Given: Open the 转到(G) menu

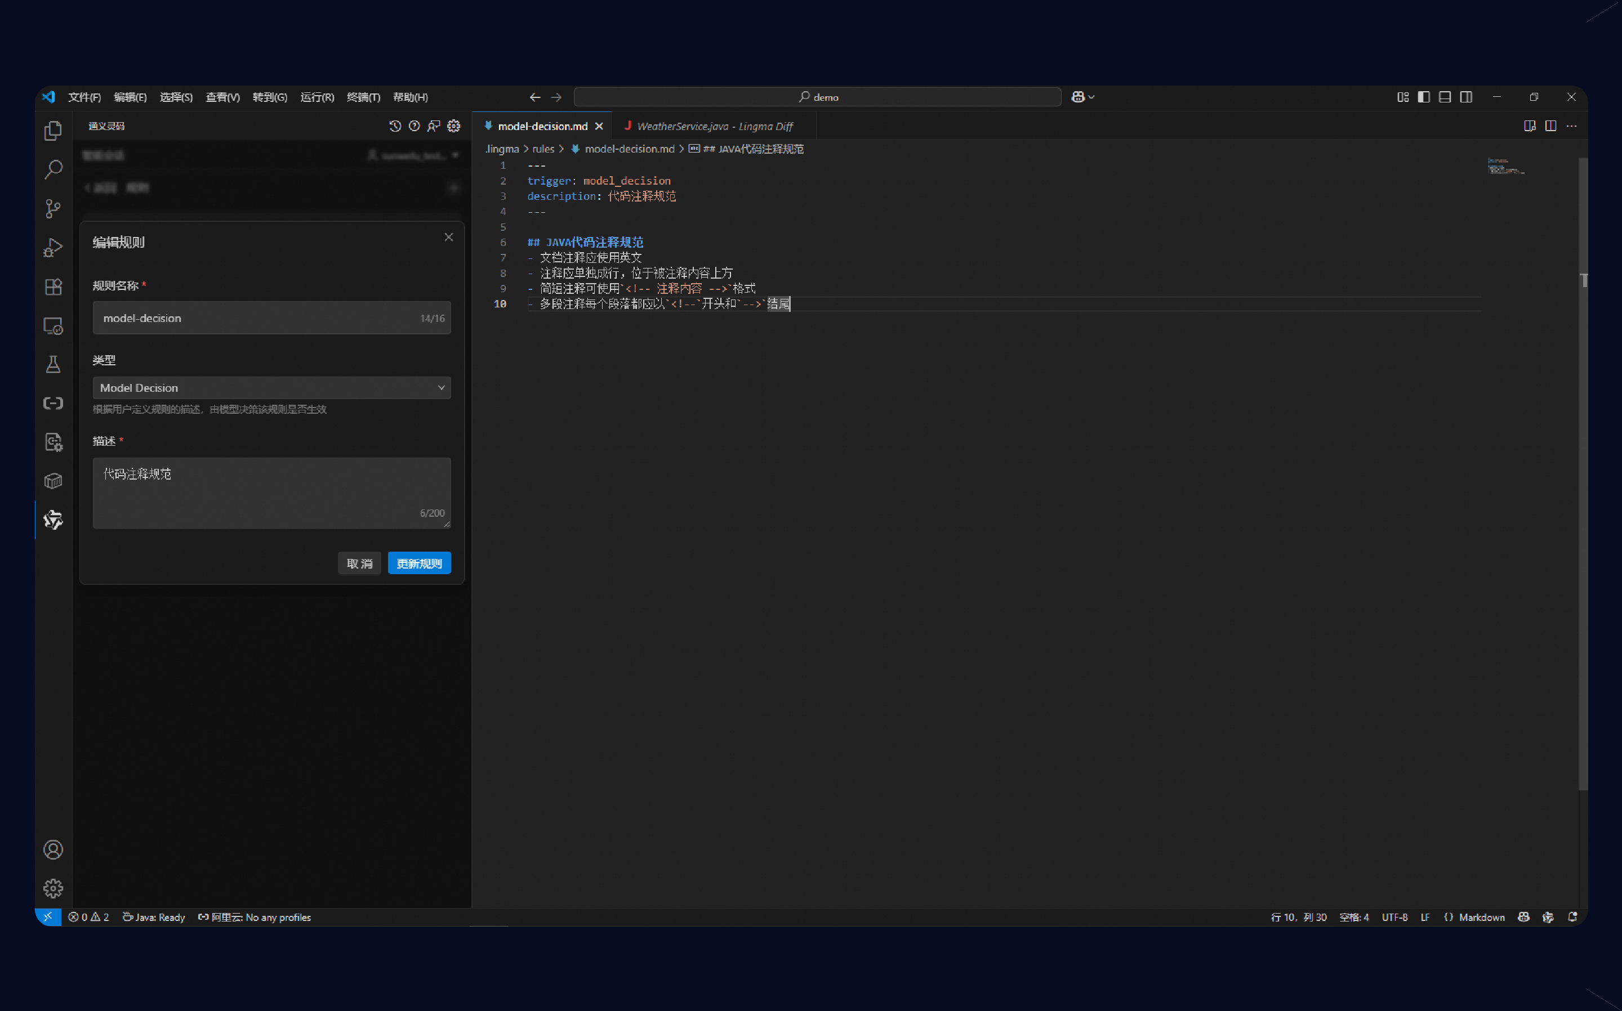Looking at the screenshot, I should click(x=270, y=97).
